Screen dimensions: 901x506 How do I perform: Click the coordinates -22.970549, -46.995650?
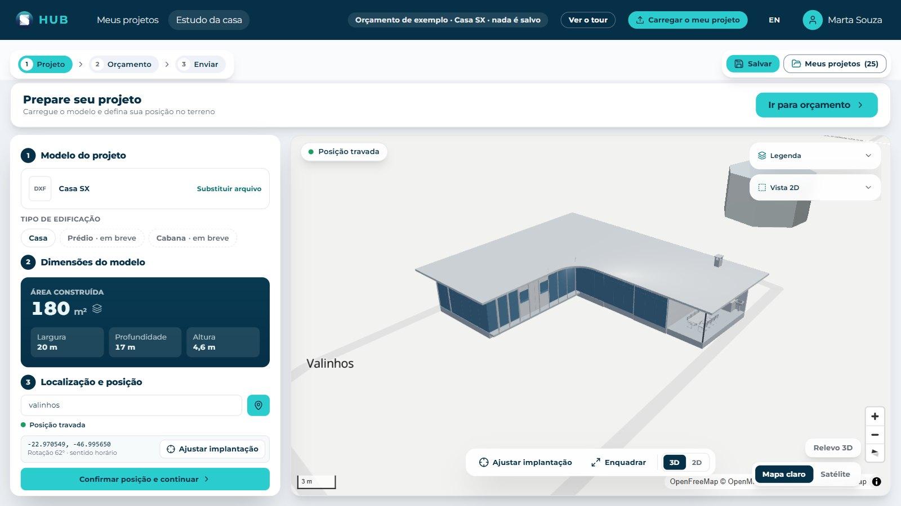(x=69, y=444)
